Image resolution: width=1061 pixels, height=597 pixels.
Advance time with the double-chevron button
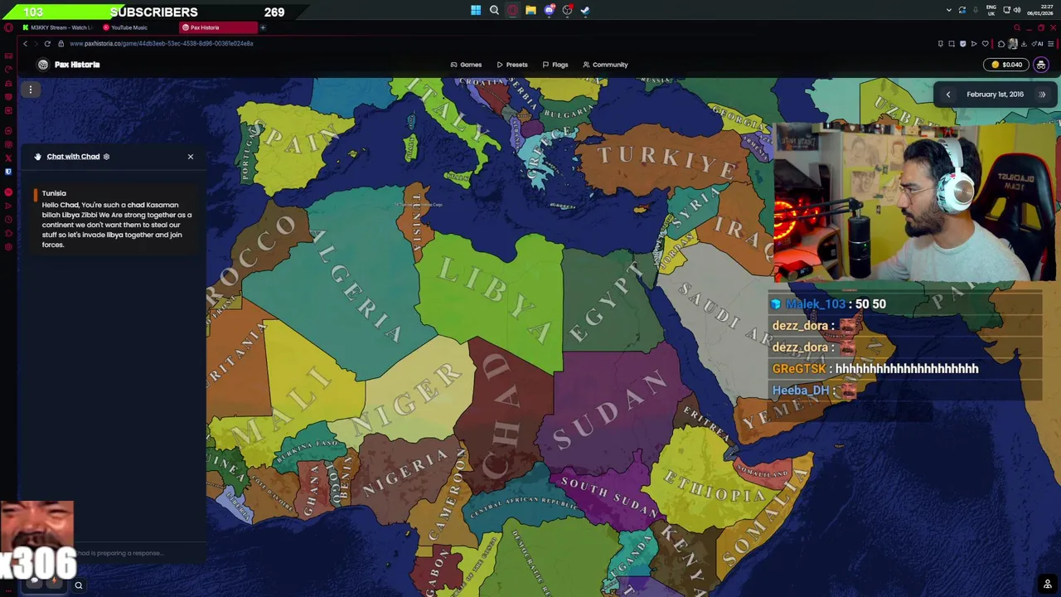[x=1042, y=95]
